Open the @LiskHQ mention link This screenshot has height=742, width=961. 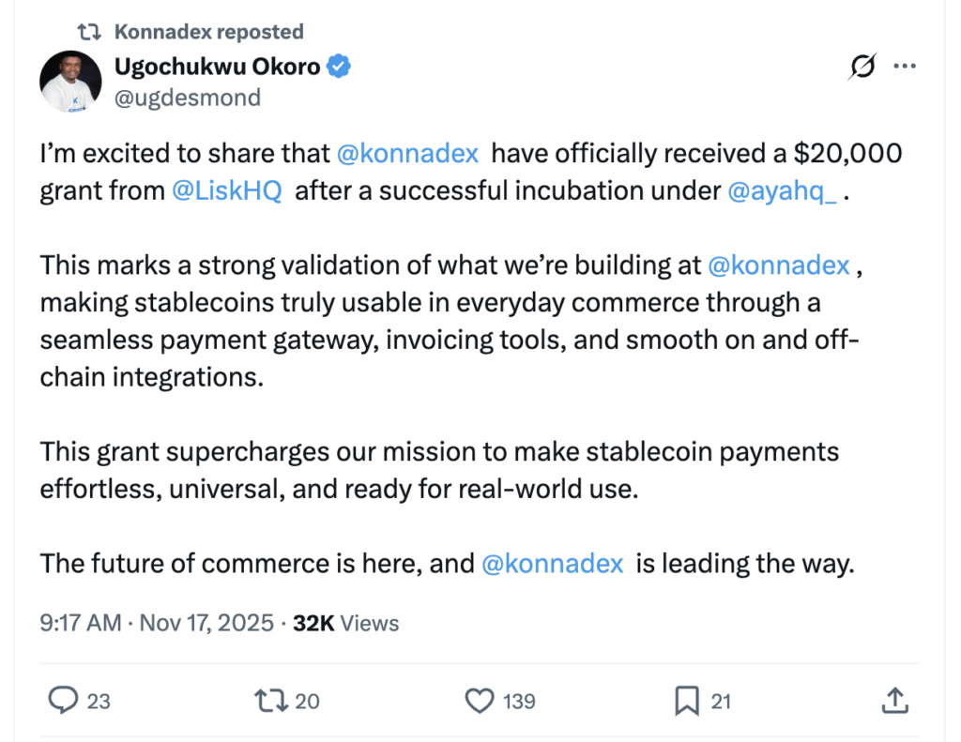227,191
